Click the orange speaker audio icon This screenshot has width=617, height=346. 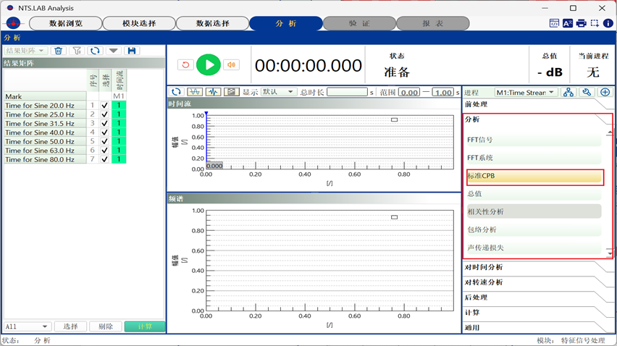(231, 64)
